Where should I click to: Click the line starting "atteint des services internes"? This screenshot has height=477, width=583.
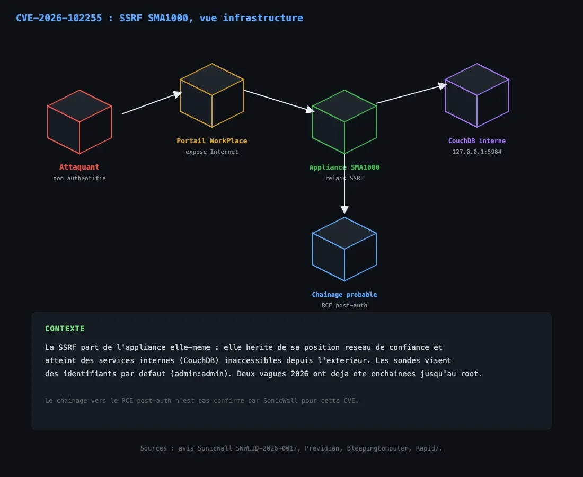(x=248, y=360)
